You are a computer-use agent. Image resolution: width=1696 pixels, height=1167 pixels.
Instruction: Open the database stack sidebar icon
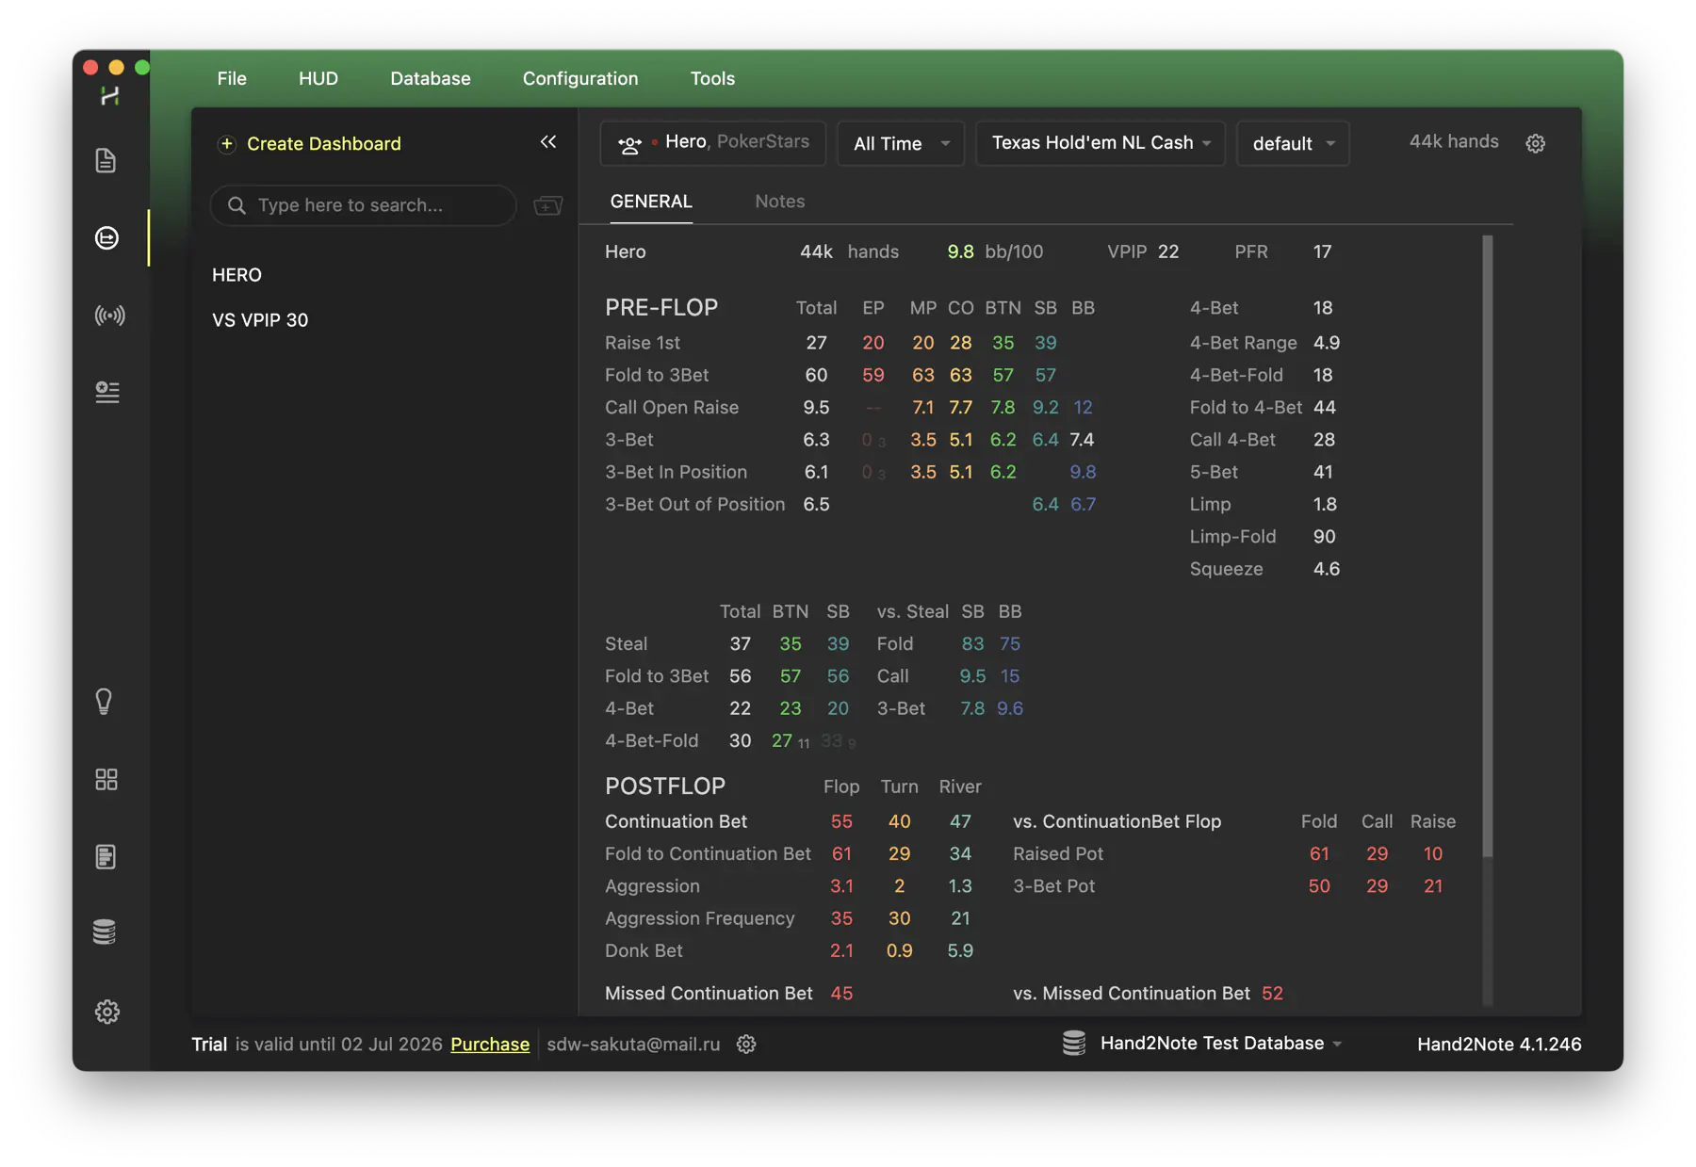[x=105, y=932]
